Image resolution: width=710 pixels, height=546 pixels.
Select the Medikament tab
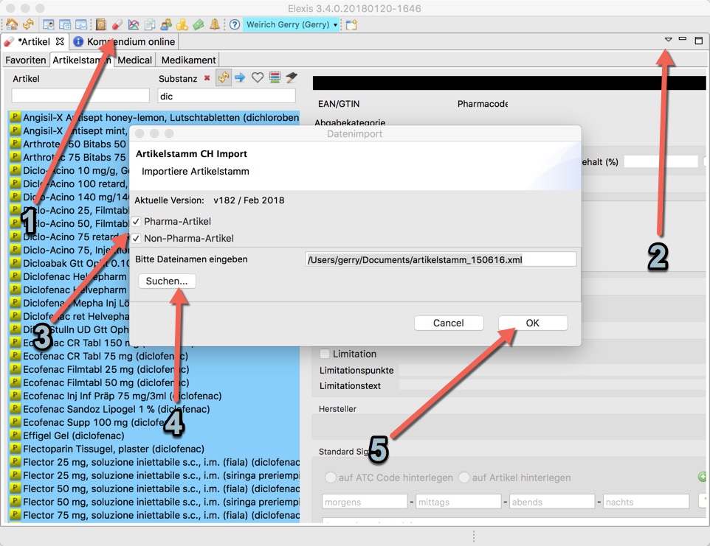coord(188,60)
